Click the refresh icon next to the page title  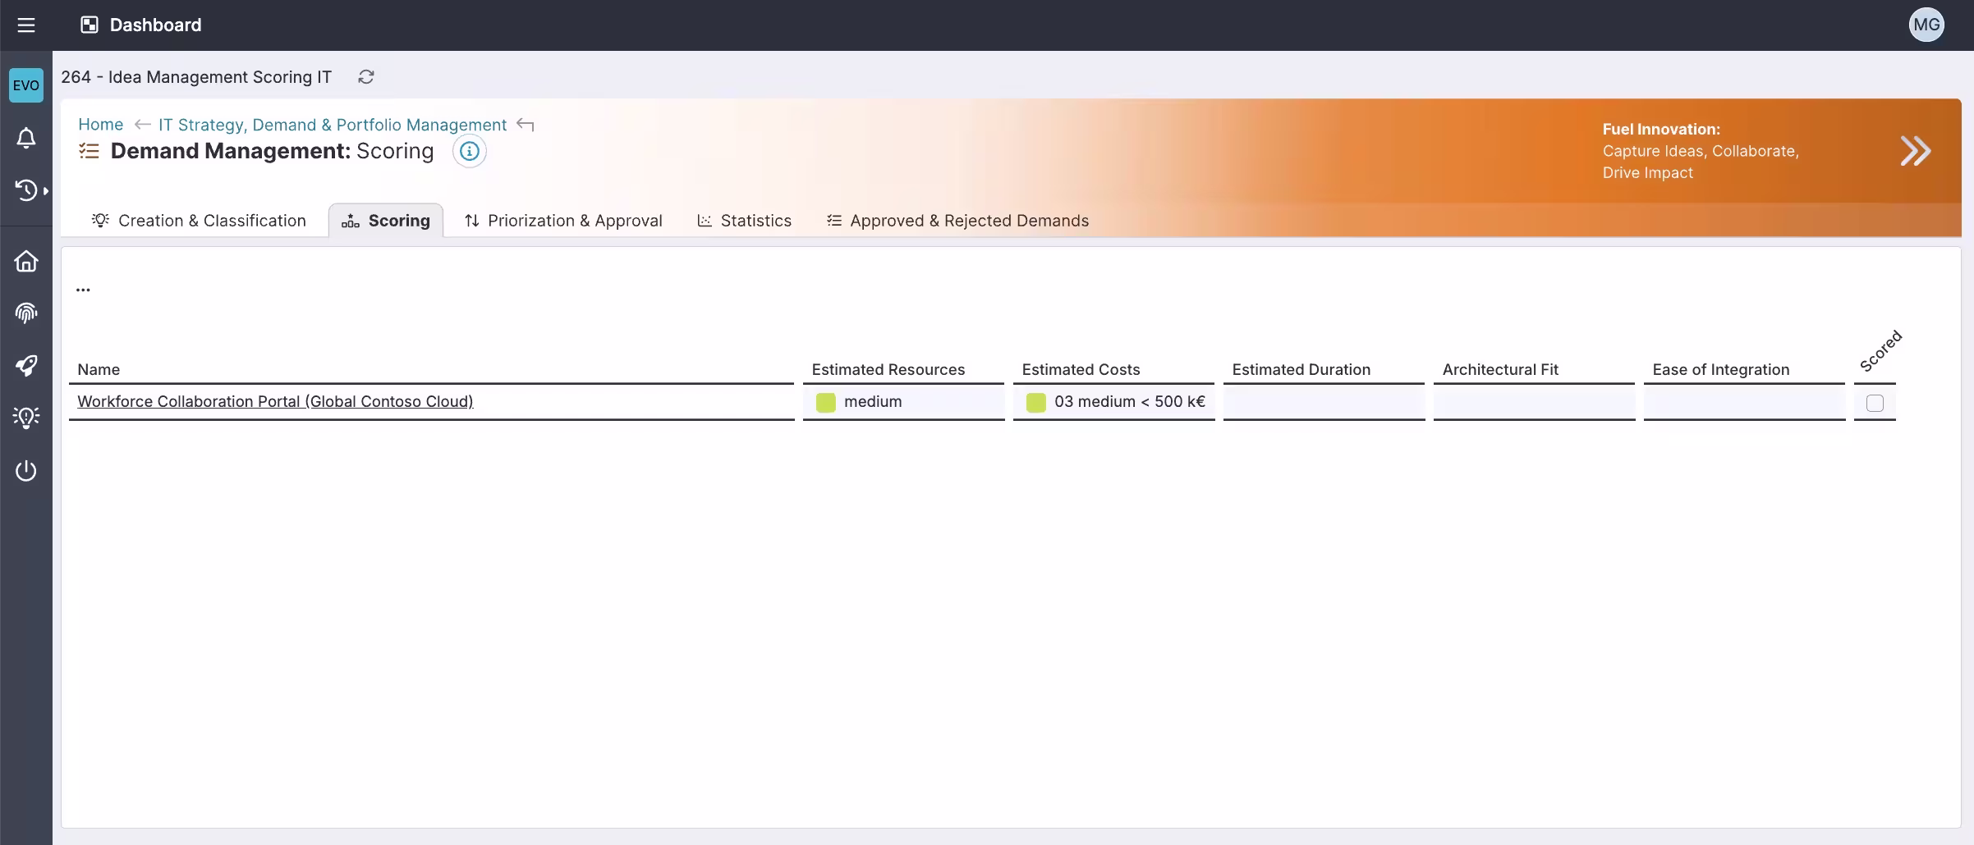366,76
